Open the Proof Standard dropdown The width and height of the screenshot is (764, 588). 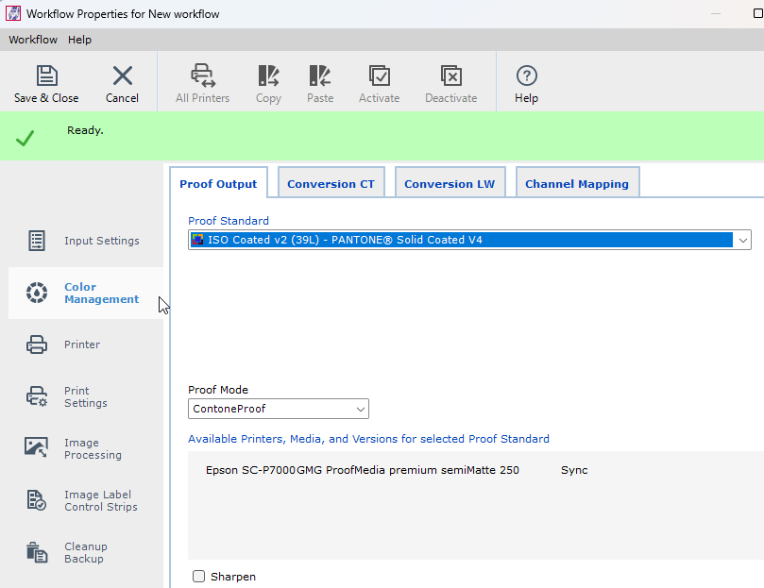[743, 240]
